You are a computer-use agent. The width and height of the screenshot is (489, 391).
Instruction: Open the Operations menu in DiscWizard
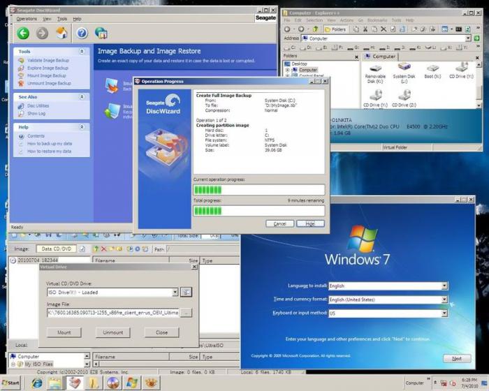point(27,19)
